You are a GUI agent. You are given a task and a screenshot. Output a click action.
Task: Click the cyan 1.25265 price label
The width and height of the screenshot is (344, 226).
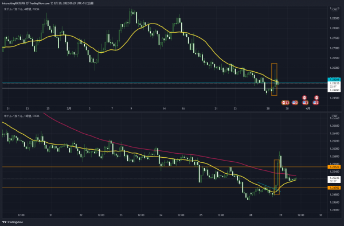coord(334,80)
